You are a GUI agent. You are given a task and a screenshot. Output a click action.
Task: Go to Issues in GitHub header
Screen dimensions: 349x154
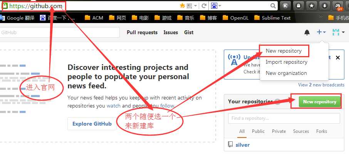[x=171, y=32]
